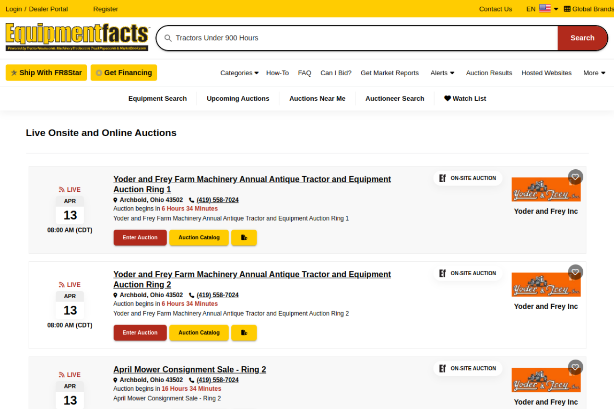Open the Watch List
This screenshot has height=409, width=614.
[x=465, y=98]
